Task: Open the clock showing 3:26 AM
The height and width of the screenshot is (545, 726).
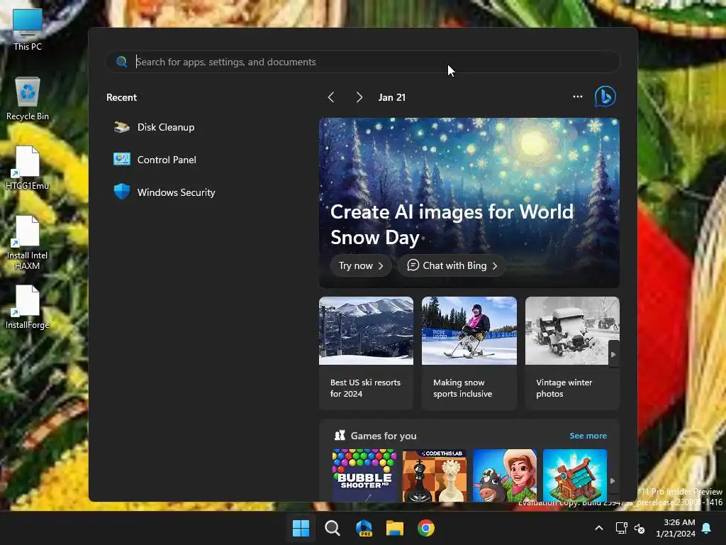Action: (676, 528)
